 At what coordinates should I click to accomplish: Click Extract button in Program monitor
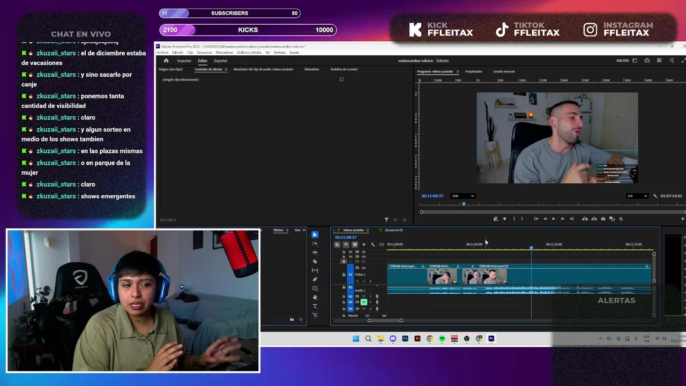click(x=594, y=219)
